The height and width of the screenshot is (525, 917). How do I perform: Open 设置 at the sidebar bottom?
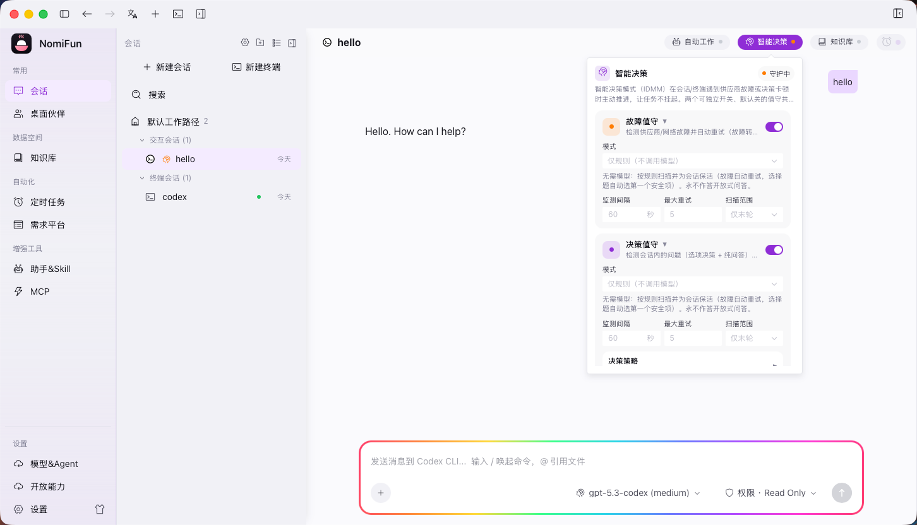pyautogui.click(x=47, y=509)
